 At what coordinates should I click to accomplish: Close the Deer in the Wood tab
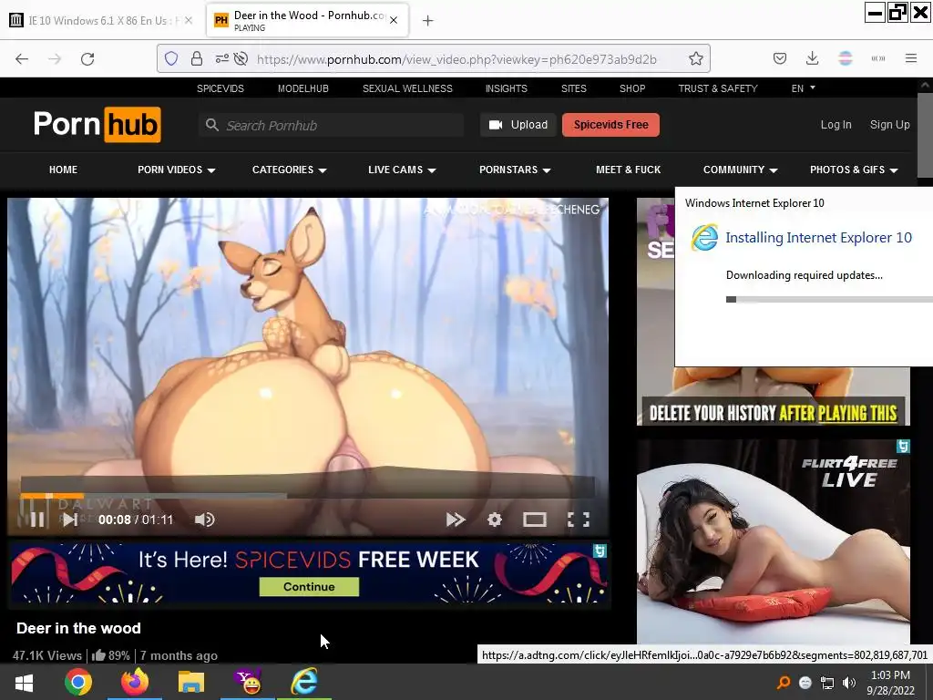click(x=394, y=20)
